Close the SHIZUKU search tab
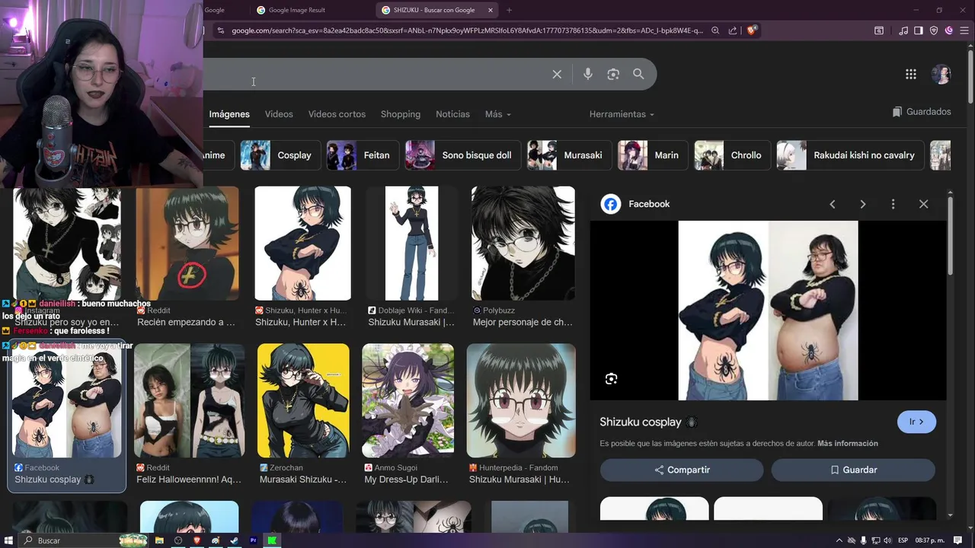This screenshot has height=548, width=975. point(491,10)
